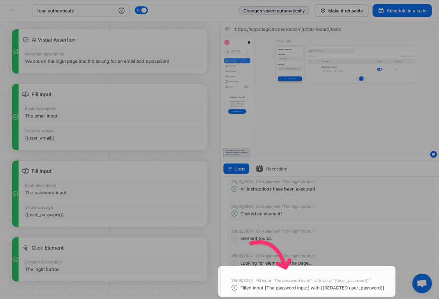Screen dimensions: 439x299
Task: Click the status icon beside Looking for element log
Action: click(235, 263)
